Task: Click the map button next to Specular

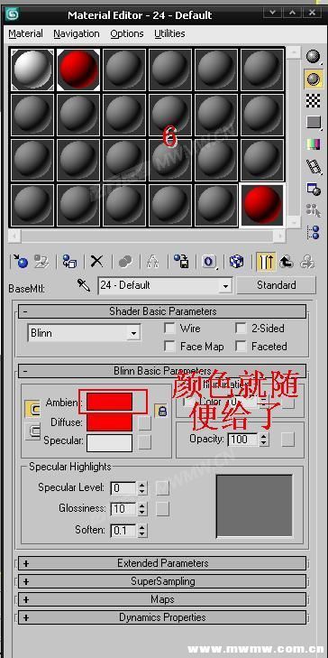Action: point(145,441)
